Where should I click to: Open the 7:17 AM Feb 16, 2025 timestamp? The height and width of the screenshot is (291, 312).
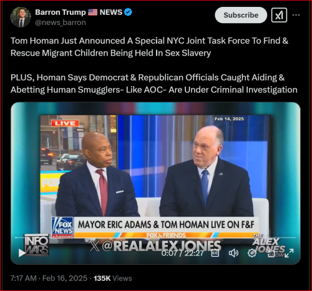tap(49, 278)
